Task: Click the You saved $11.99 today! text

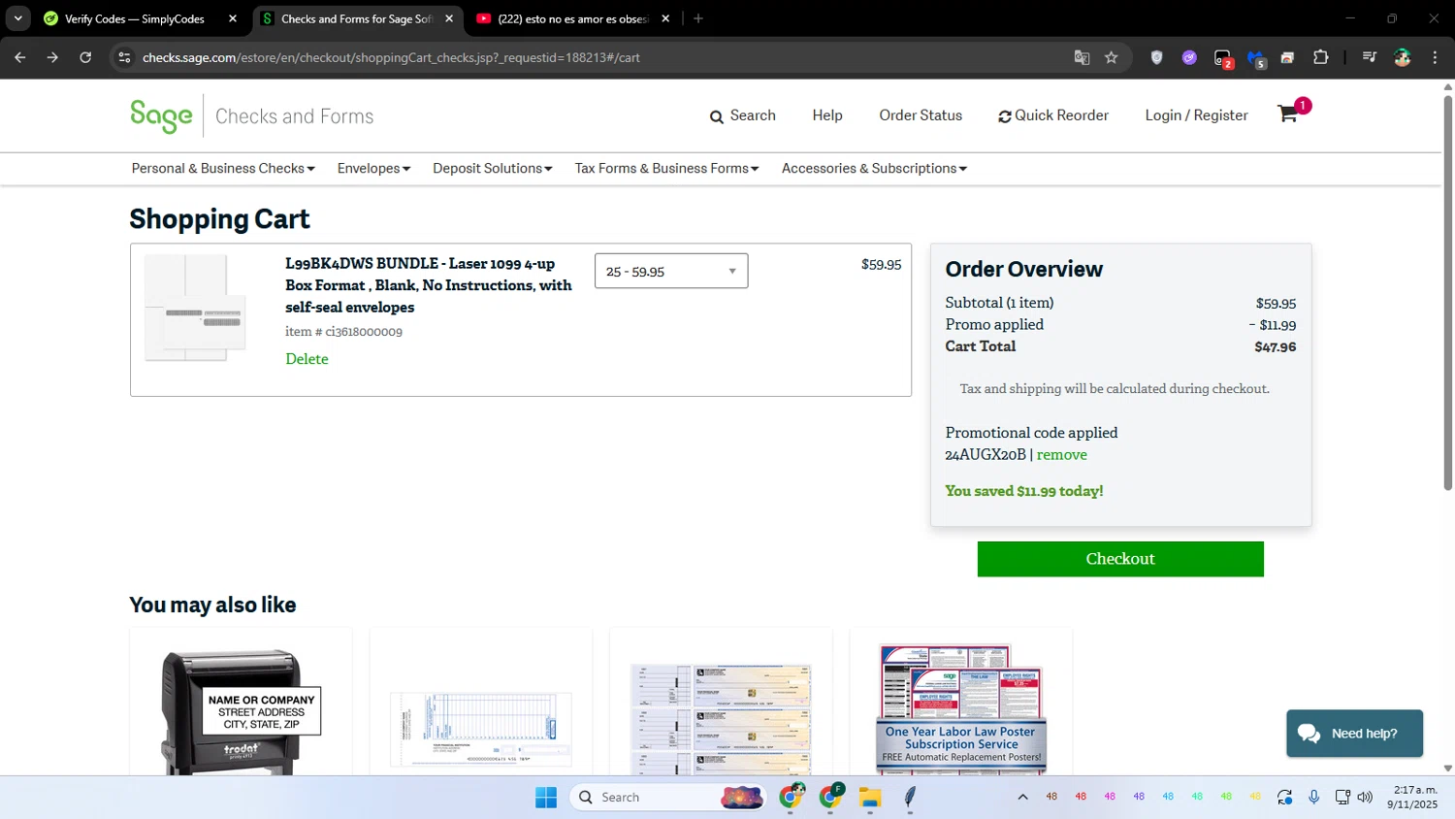Action: coord(1024,491)
